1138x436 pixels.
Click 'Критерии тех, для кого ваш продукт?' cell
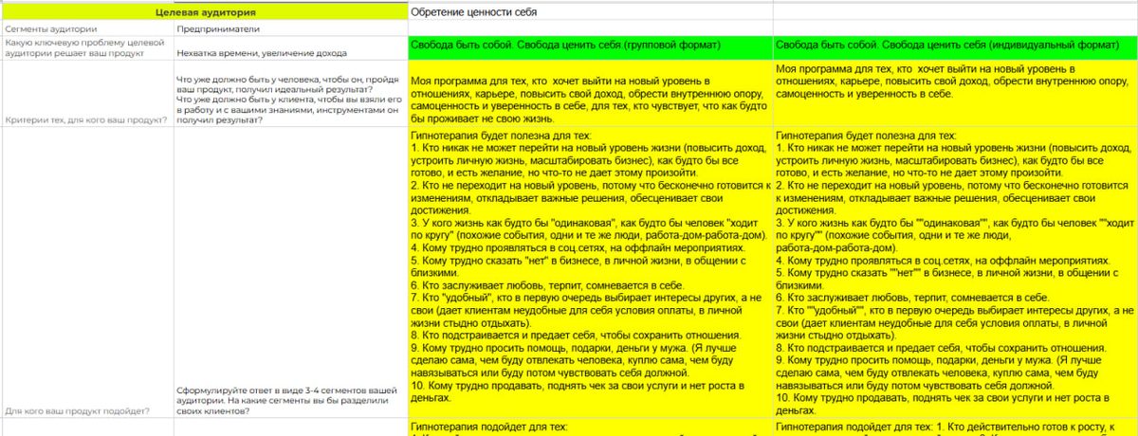click(87, 94)
